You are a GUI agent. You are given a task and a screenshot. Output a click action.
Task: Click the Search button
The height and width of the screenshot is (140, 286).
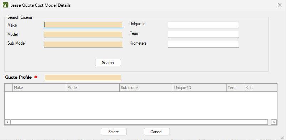pos(108,63)
